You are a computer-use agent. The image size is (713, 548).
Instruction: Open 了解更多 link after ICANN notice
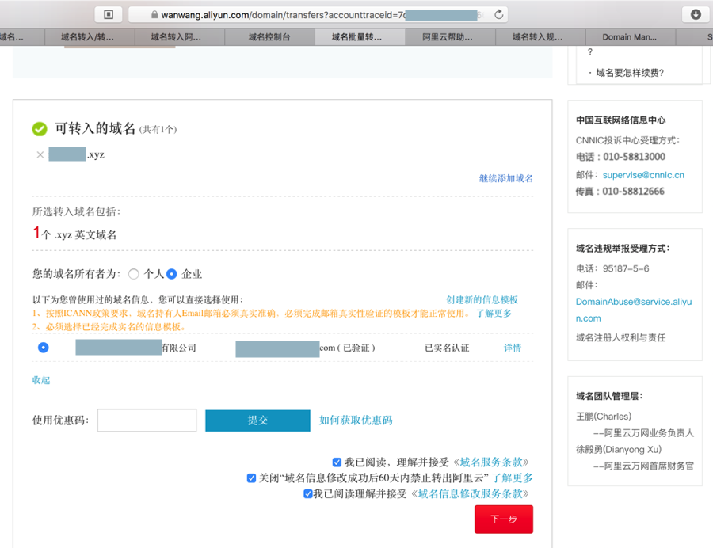(x=494, y=313)
